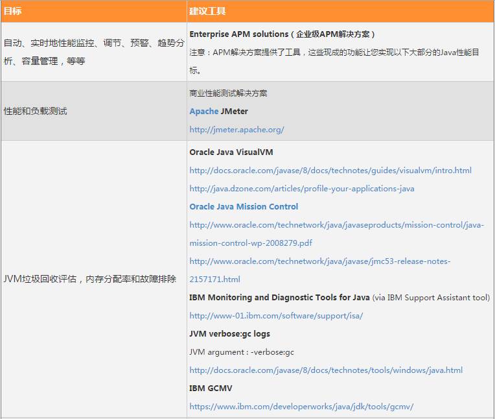Viewport: 495px width, 419px height.
Task: Open the docs.oracle.com tools/windows/java.html link
Action: pyautogui.click(x=326, y=370)
